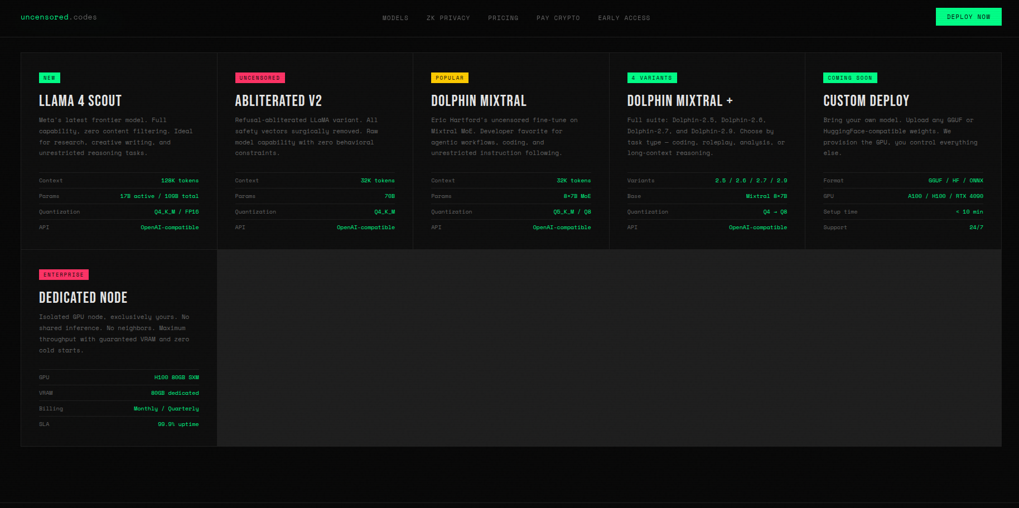Click the COMING SOON badge on Custom Deploy
The image size is (1019, 508).
pyautogui.click(x=850, y=78)
